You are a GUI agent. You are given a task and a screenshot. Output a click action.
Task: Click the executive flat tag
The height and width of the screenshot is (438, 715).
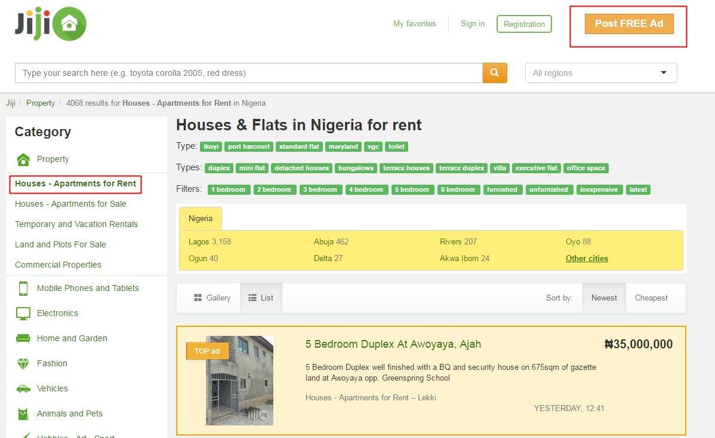click(536, 168)
